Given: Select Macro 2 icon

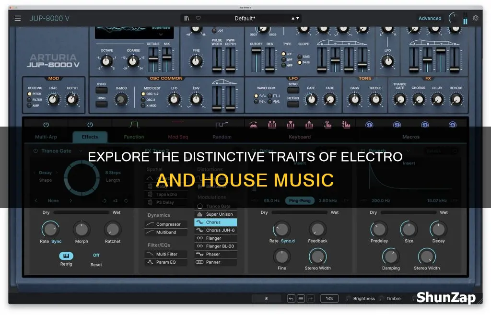Looking at the screenshot, I should 397,125.
